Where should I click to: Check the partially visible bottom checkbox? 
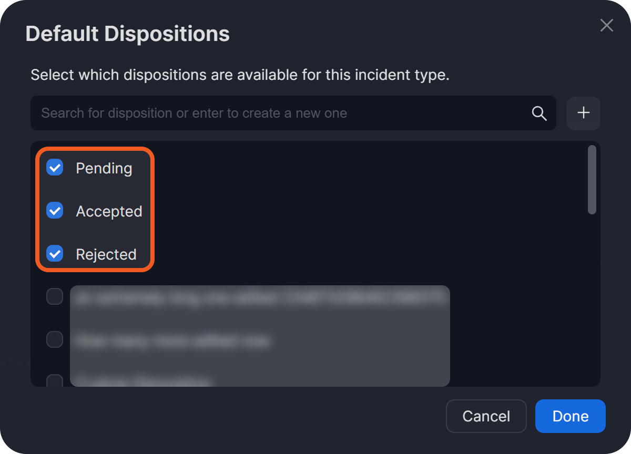[x=55, y=380]
